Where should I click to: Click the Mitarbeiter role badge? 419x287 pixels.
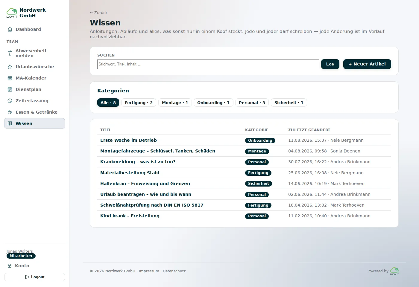21,256
